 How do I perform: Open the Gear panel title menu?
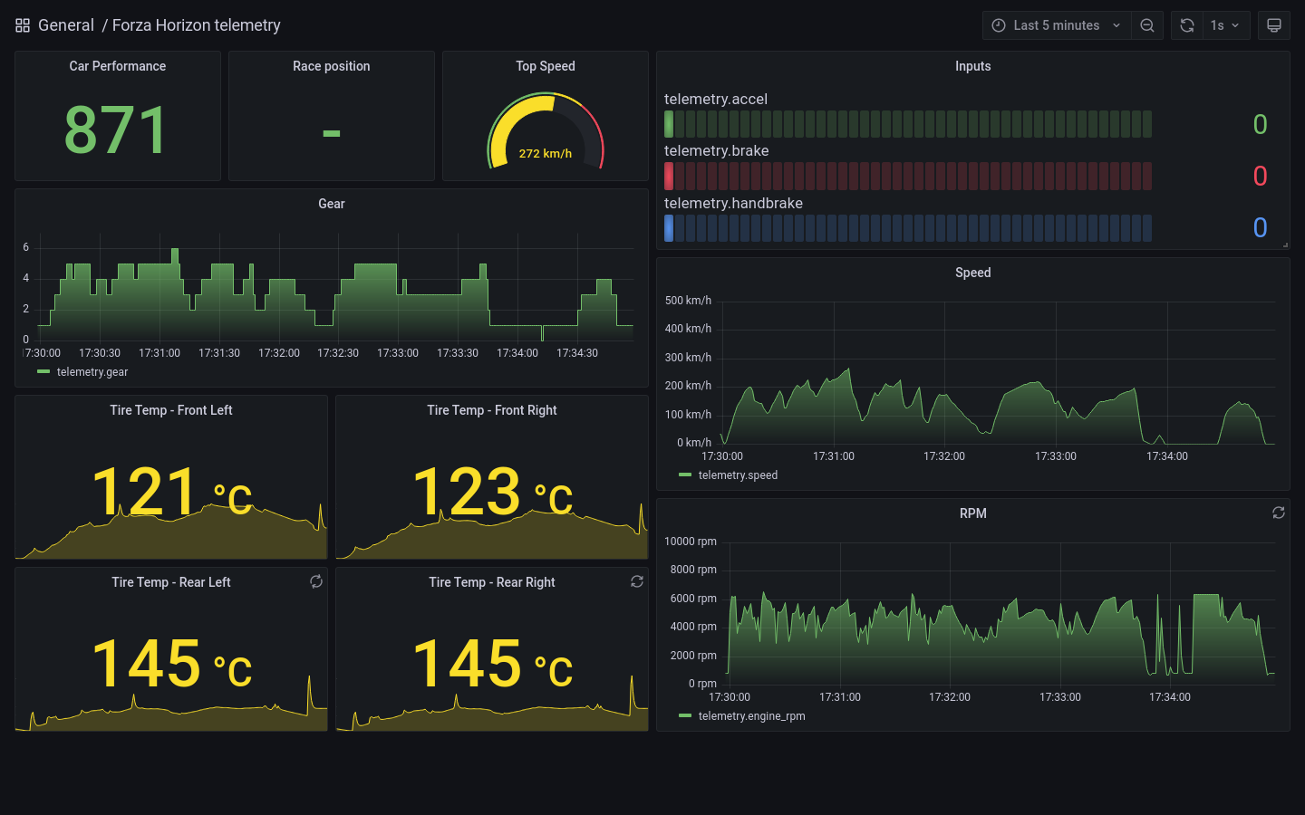tap(332, 204)
